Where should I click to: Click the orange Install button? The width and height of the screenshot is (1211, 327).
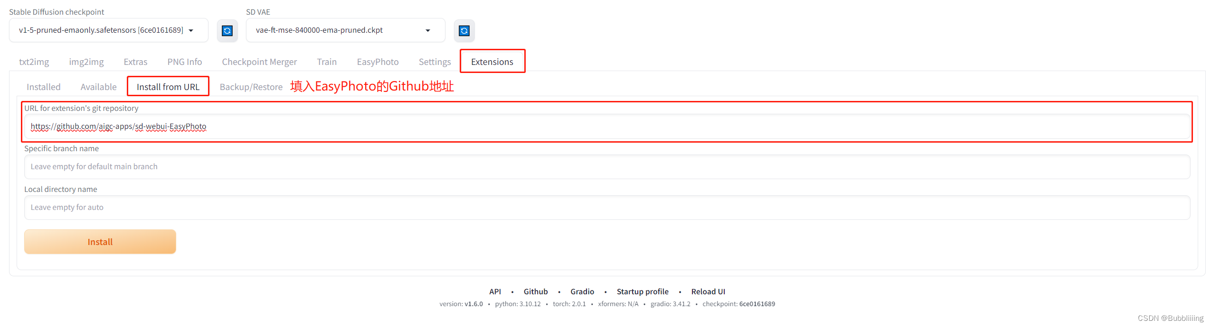pyautogui.click(x=100, y=242)
